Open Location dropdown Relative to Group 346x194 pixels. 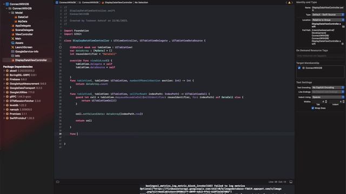click(328, 20)
